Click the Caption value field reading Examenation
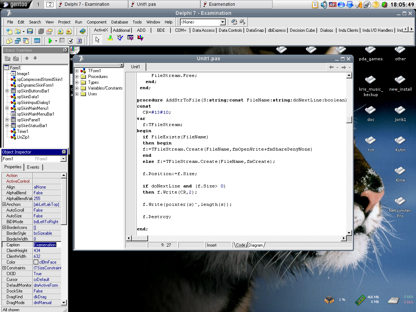Image resolution: width=416 pixels, height=312 pixels. click(x=47, y=245)
